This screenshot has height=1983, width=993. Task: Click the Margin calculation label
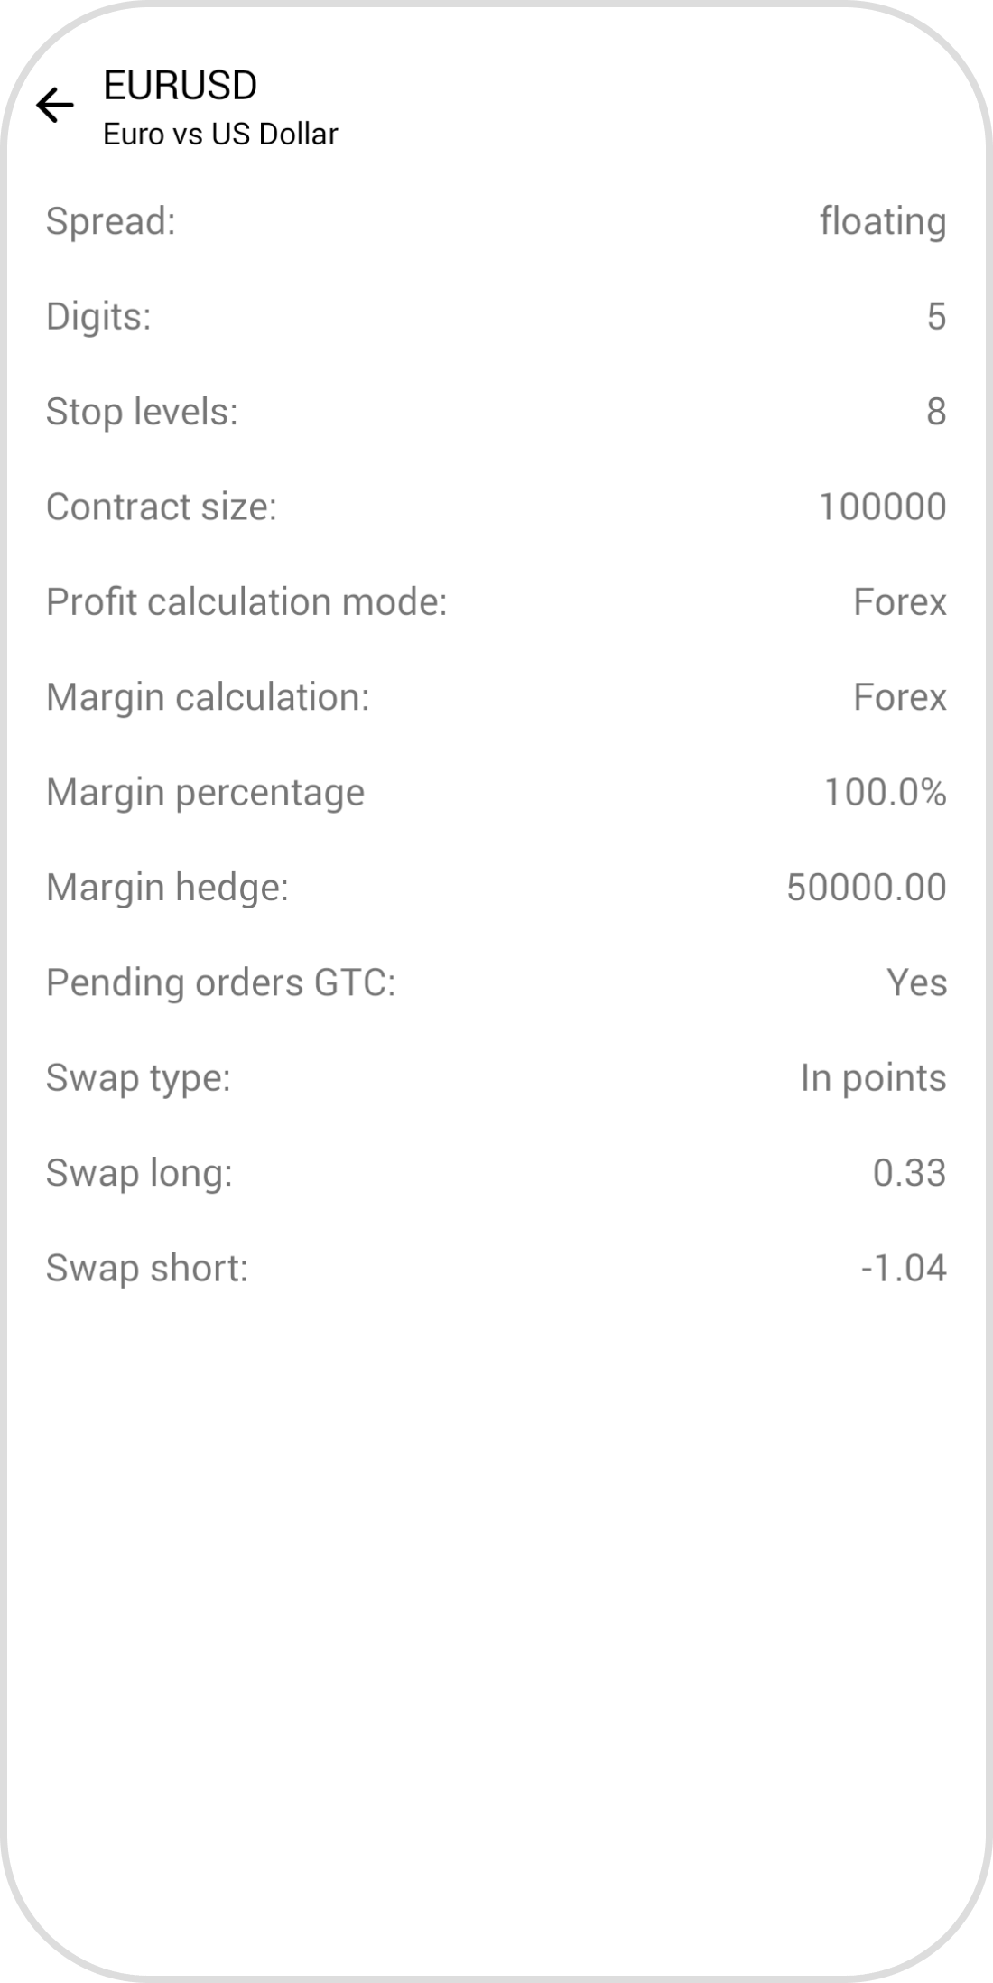208,697
